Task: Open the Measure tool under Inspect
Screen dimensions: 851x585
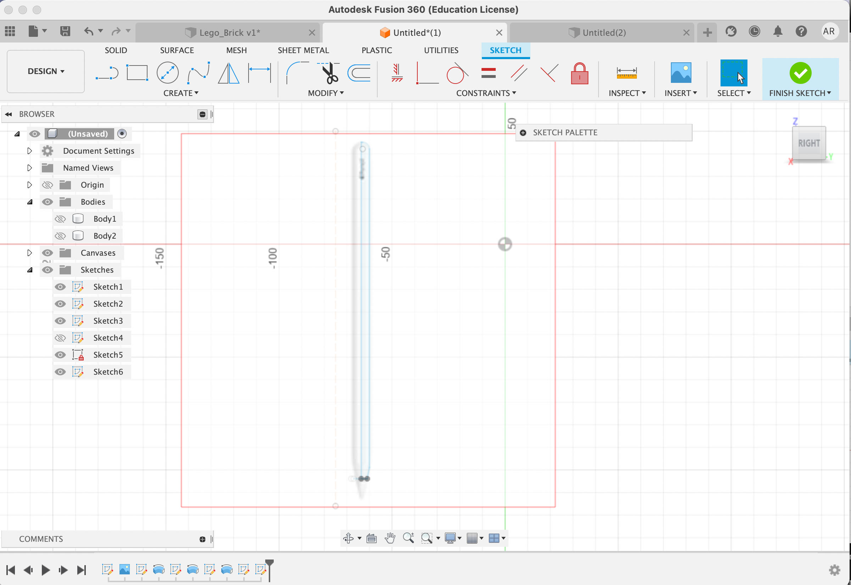Action: tap(627, 73)
